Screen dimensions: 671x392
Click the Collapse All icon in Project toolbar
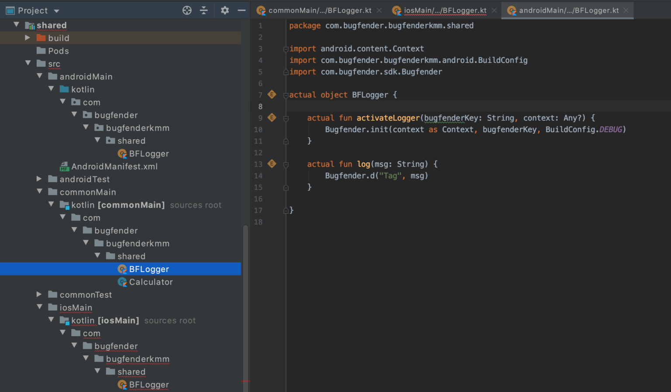click(204, 10)
